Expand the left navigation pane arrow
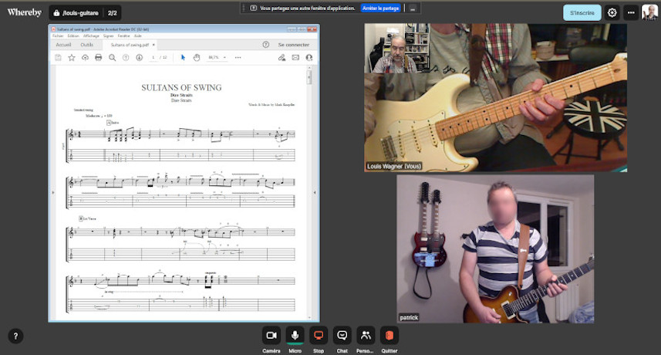 53,192
